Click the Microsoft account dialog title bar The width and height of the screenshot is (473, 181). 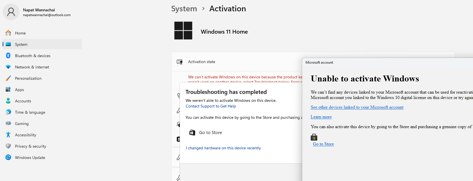(388, 63)
